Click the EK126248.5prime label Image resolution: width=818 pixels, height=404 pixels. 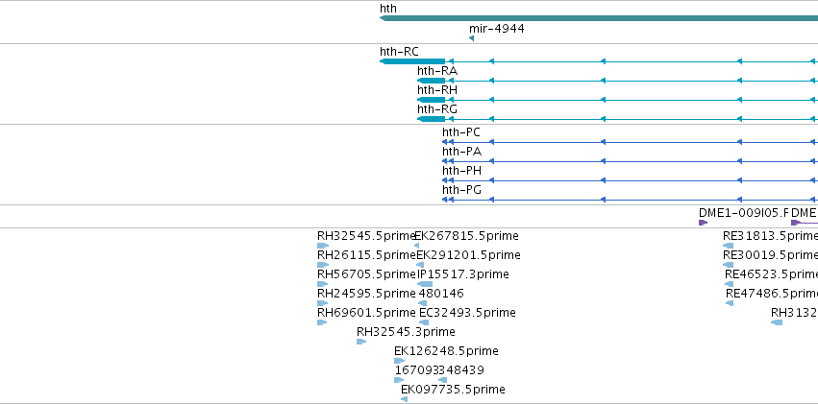tap(447, 351)
